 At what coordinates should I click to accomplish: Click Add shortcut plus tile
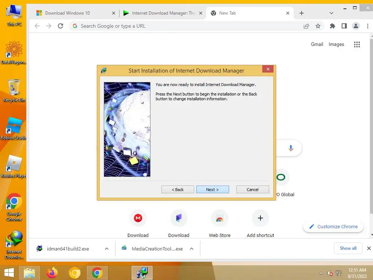tap(260, 218)
